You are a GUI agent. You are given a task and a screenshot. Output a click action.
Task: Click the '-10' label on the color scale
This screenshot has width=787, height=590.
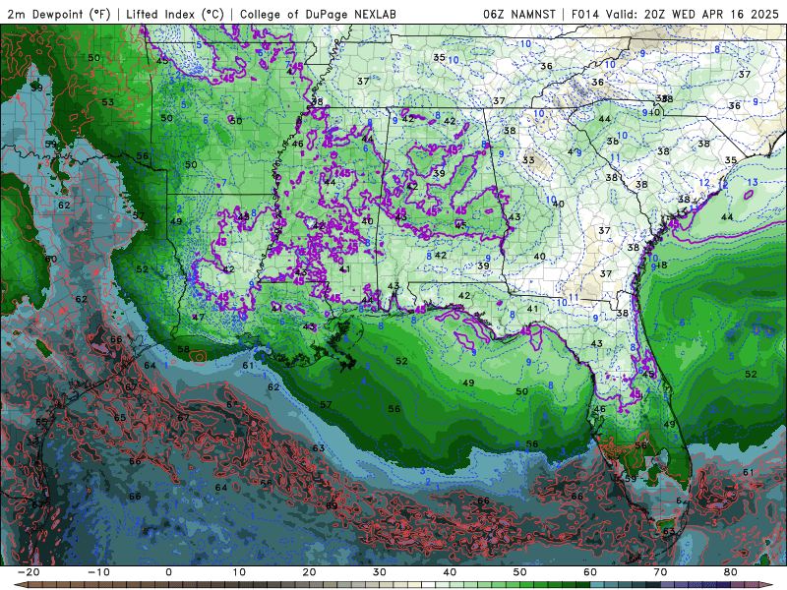(x=98, y=572)
